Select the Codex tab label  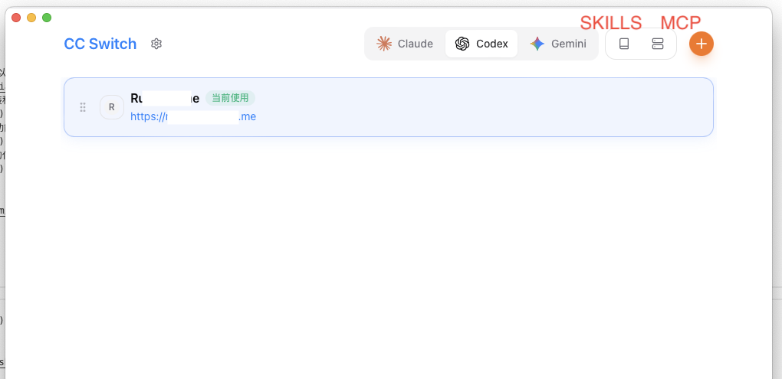pos(491,44)
